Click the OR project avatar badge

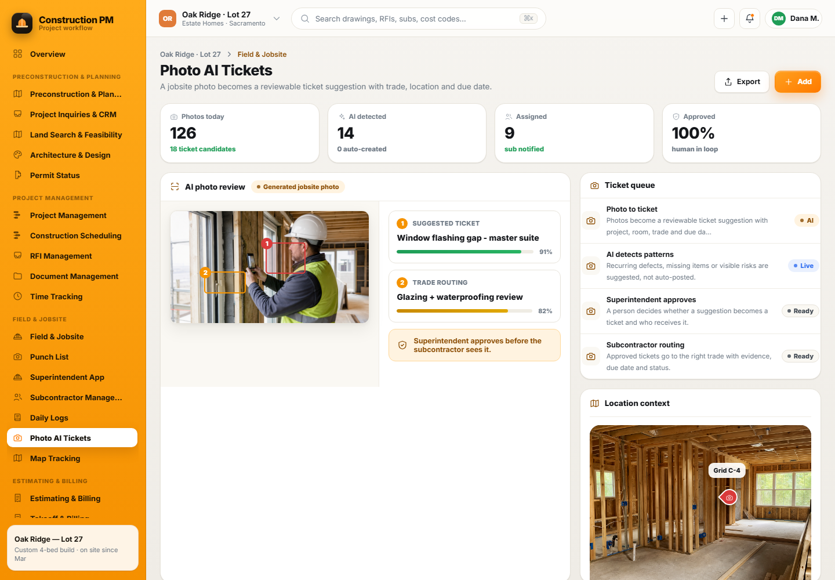(x=168, y=19)
